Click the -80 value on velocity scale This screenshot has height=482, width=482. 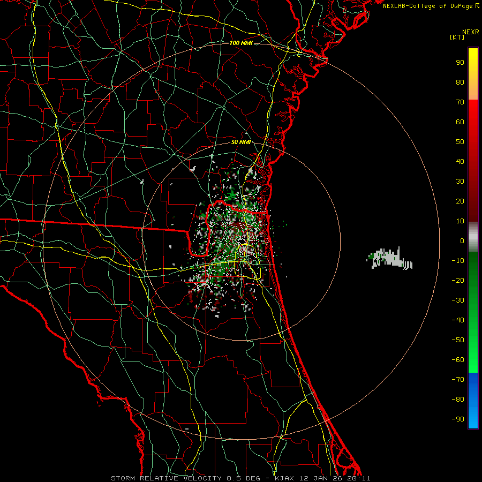click(458, 400)
